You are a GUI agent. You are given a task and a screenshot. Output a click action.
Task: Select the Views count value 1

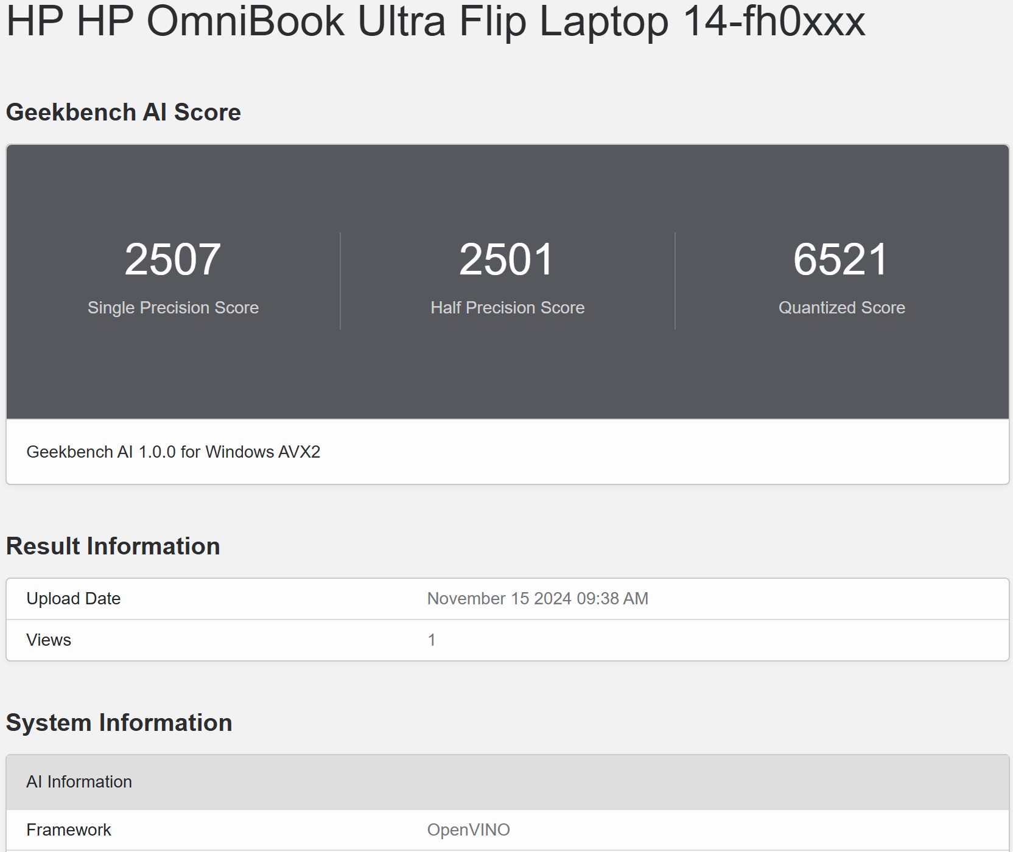tap(432, 640)
